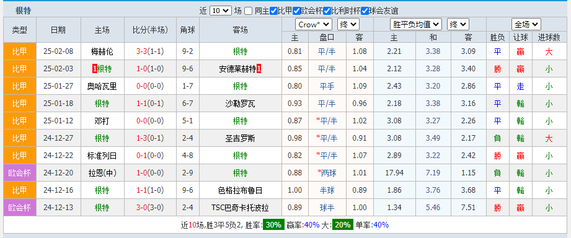Image resolution: width=571 pixels, height=238 pixels.
Task: Click the result 走 in 25-01-27 row
Action: [x=520, y=86]
